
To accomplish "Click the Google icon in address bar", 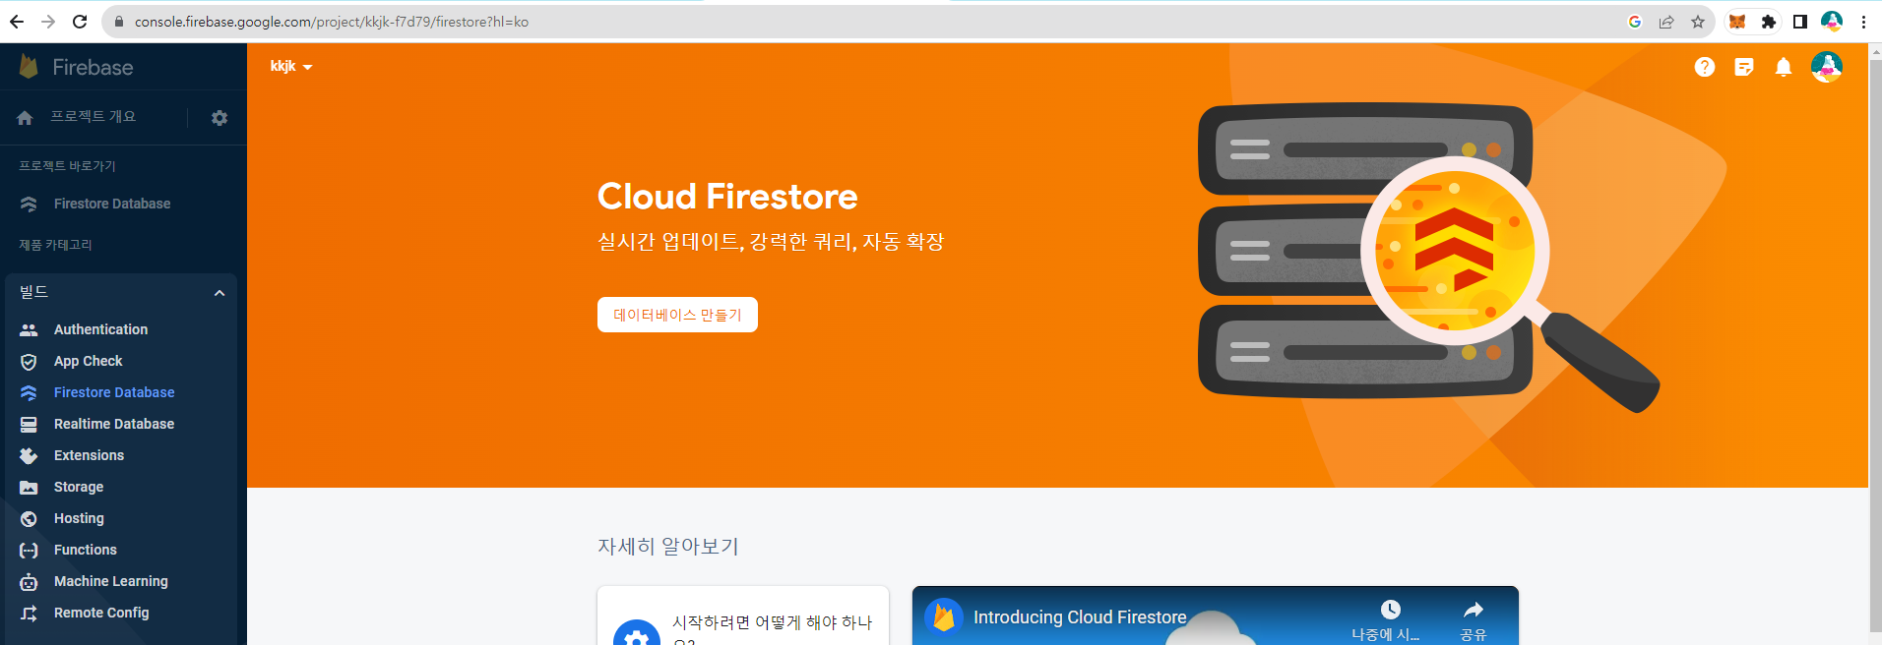I will coord(1635,22).
